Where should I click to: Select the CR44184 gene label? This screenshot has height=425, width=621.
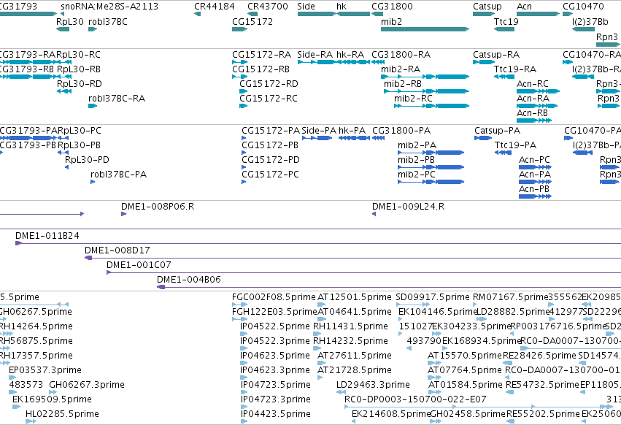215,7
